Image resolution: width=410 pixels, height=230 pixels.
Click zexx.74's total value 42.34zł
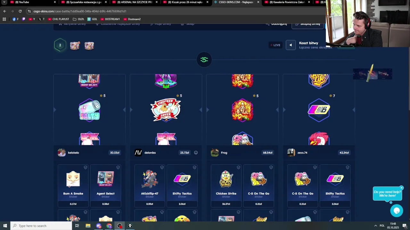[x=344, y=153]
